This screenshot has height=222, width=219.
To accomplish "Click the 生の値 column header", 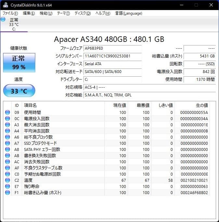I will coord(192,105).
